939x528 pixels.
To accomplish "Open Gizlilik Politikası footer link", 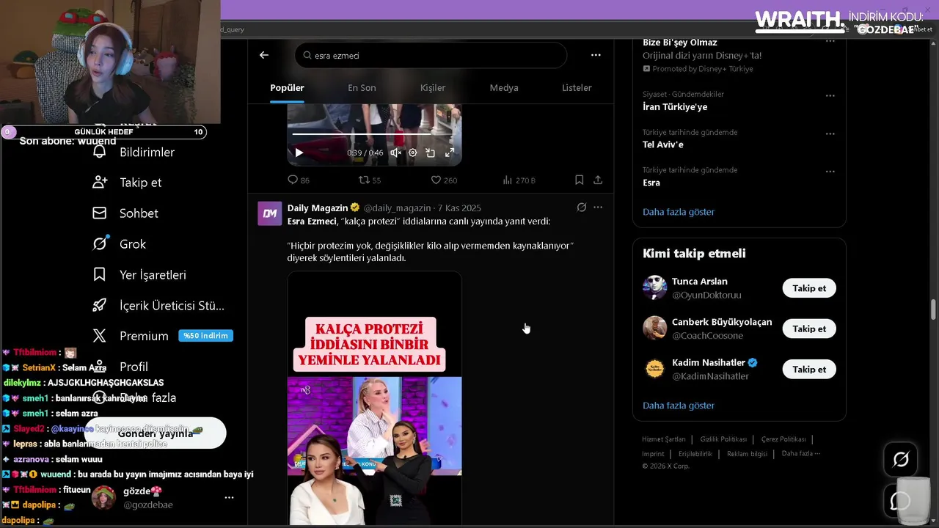I will click(723, 439).
